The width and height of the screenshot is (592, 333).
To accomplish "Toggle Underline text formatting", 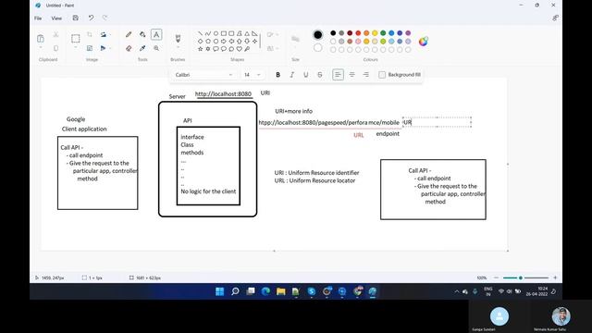I will tap(306, 75).
